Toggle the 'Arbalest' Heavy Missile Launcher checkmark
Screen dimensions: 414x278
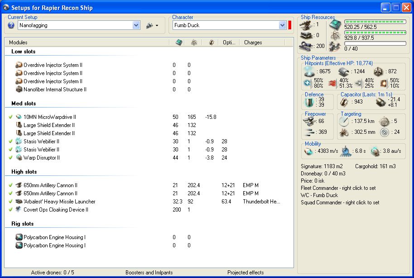click(x=10, y=202)
